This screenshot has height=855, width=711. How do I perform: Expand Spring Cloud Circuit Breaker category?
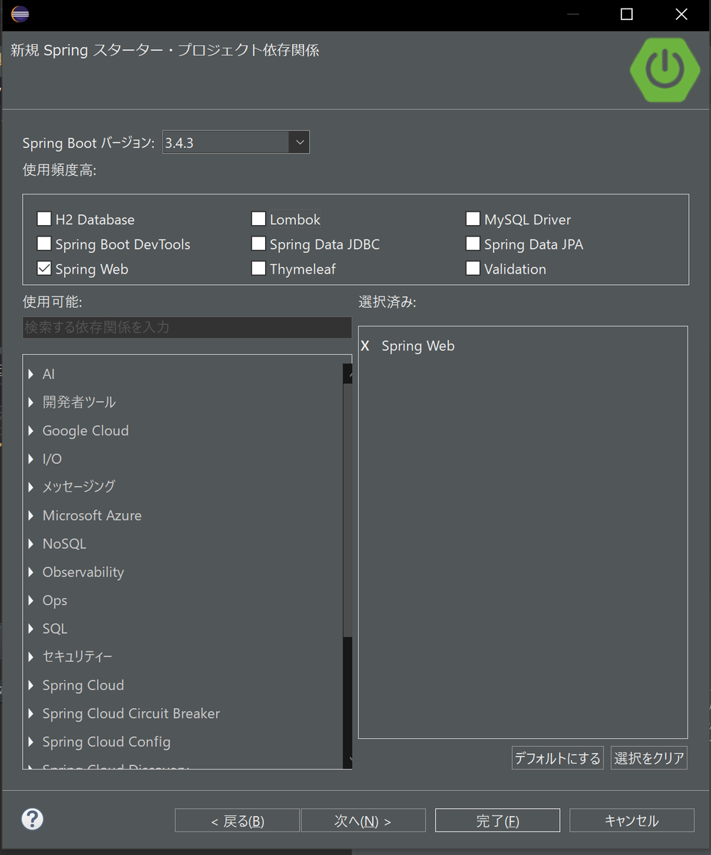click(x=31, y=713)
